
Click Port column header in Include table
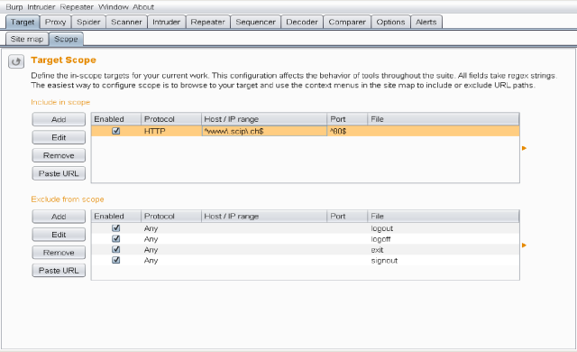point(347,119)
